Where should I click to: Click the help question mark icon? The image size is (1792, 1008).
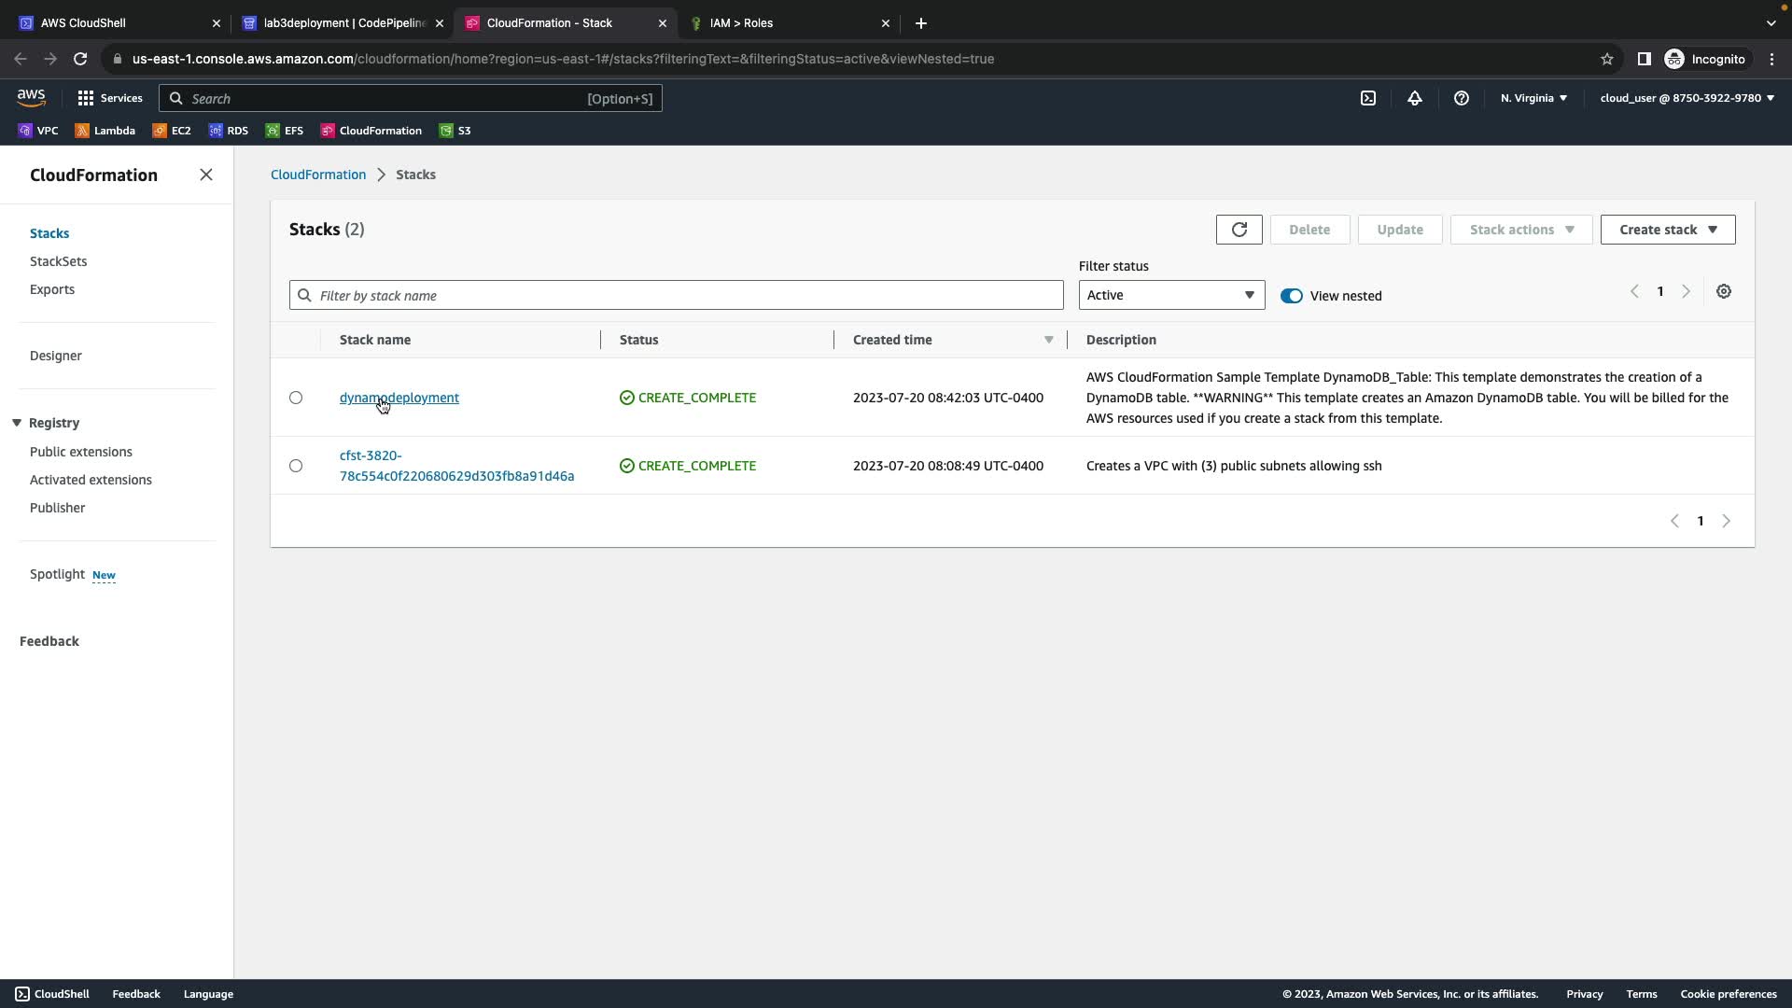point(1461,98)
